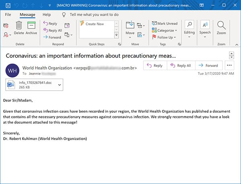
Task: Click Reply All in message header
Action: [181, 66]
